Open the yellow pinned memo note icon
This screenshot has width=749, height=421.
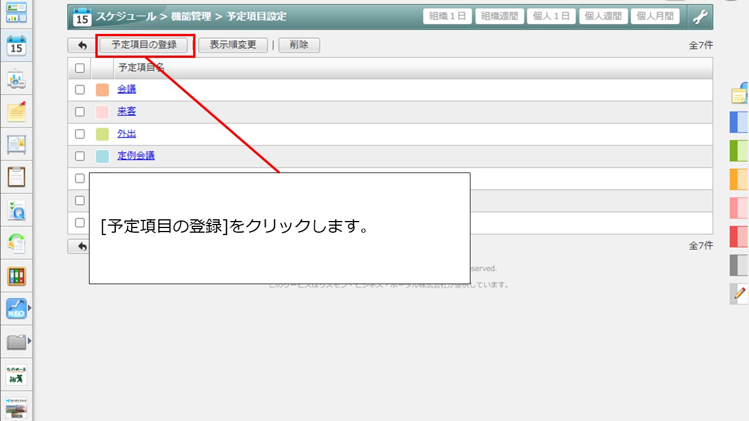point(16,111)
